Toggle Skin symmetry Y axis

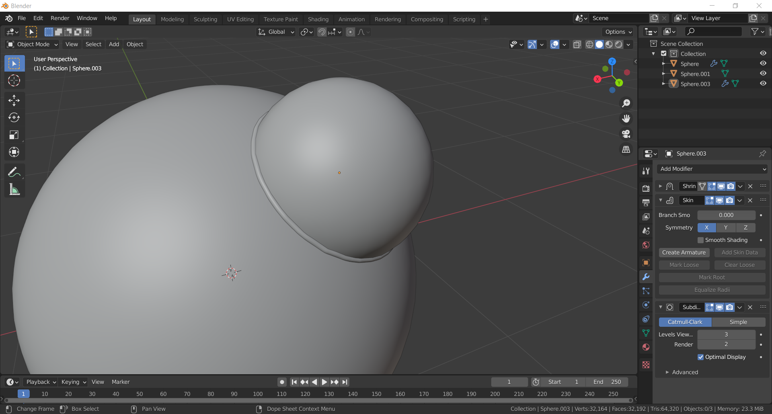[726, 227]
